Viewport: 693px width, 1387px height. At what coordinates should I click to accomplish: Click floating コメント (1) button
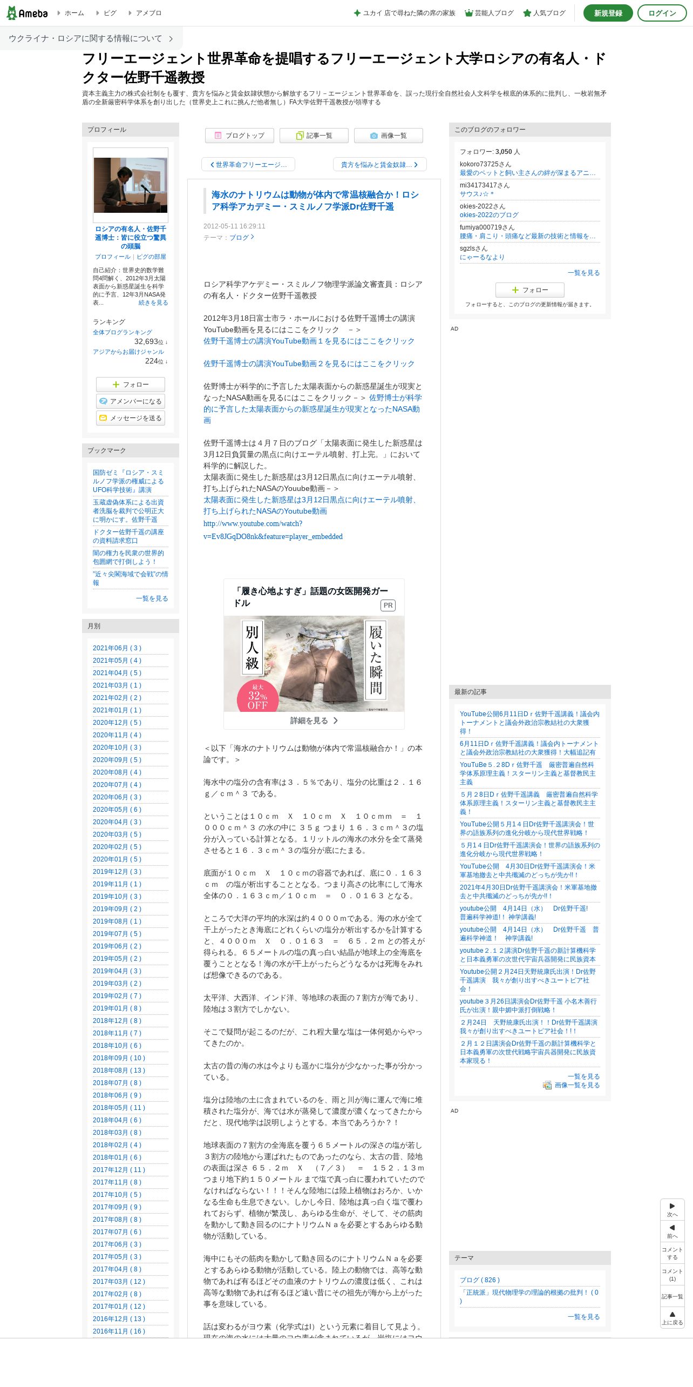tap(672, 1275)
